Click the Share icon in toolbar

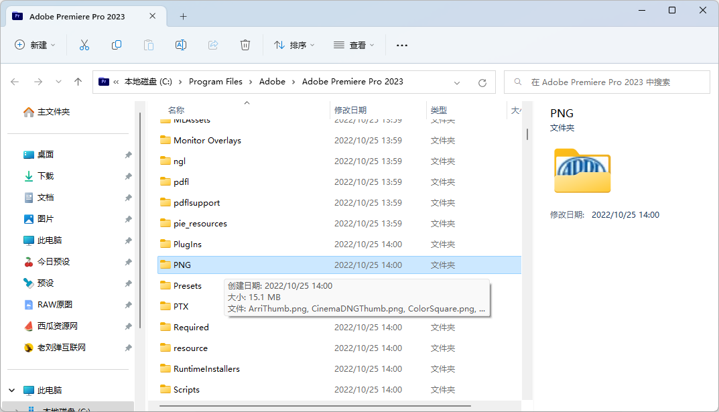coord(213,45)
